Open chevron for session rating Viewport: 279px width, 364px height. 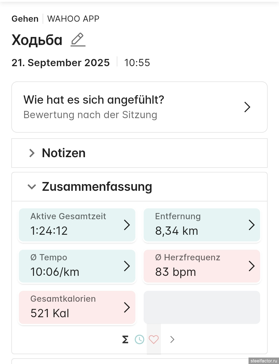(247, 107)
